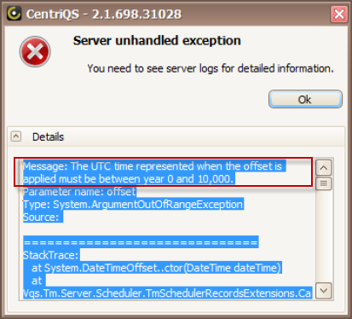Click the Details header label
The image size is (352, 319).
pyautogui.click(x=48, y=136)
